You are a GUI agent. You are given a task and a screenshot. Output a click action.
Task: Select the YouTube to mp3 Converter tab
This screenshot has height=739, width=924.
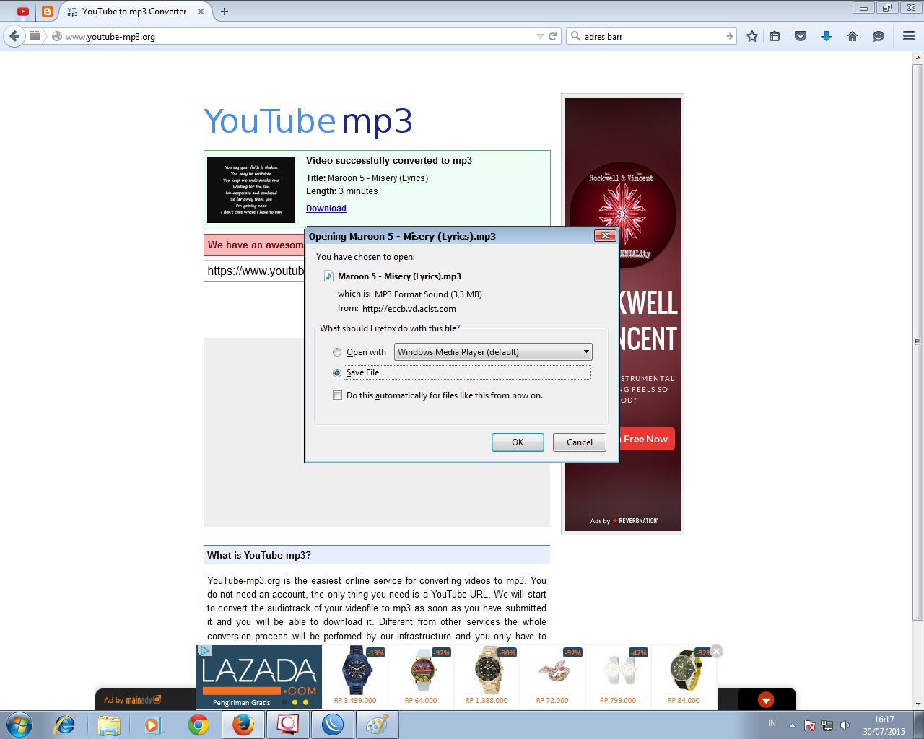coord(134,12)
